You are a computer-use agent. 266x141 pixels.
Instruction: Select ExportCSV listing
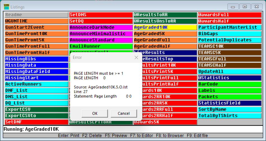(36, 109)
